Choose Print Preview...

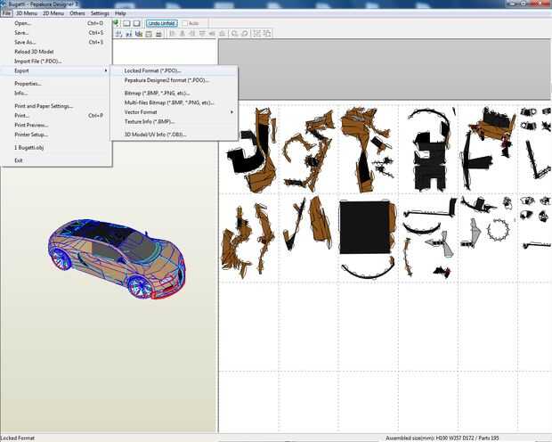[56, 125]
